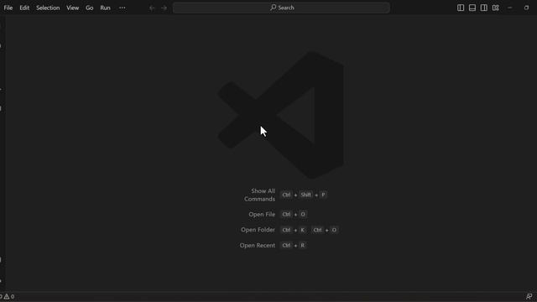Click the Shift key hint
Screen dimensions: 537x302
tap(305, 195)
